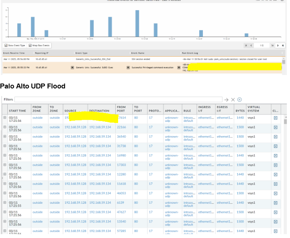Click inside the Filters input field
290x238 pixels.
(118, 99)
